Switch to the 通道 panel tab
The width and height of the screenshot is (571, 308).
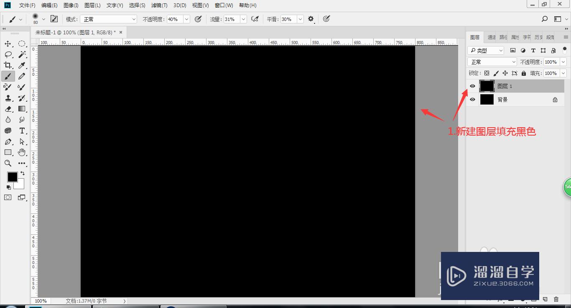tap(492, 37)
